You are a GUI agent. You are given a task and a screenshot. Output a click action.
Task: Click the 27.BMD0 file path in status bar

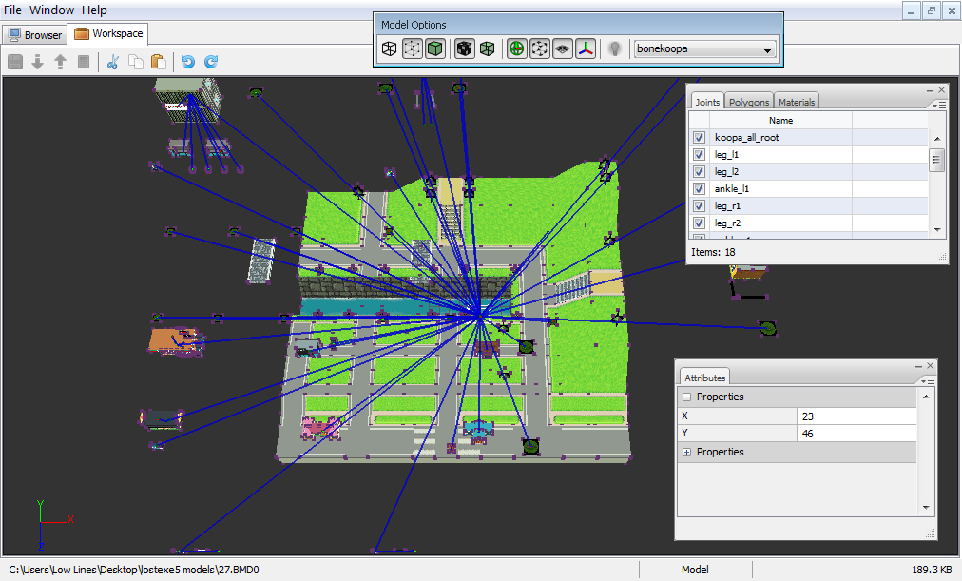click(134, 570)
